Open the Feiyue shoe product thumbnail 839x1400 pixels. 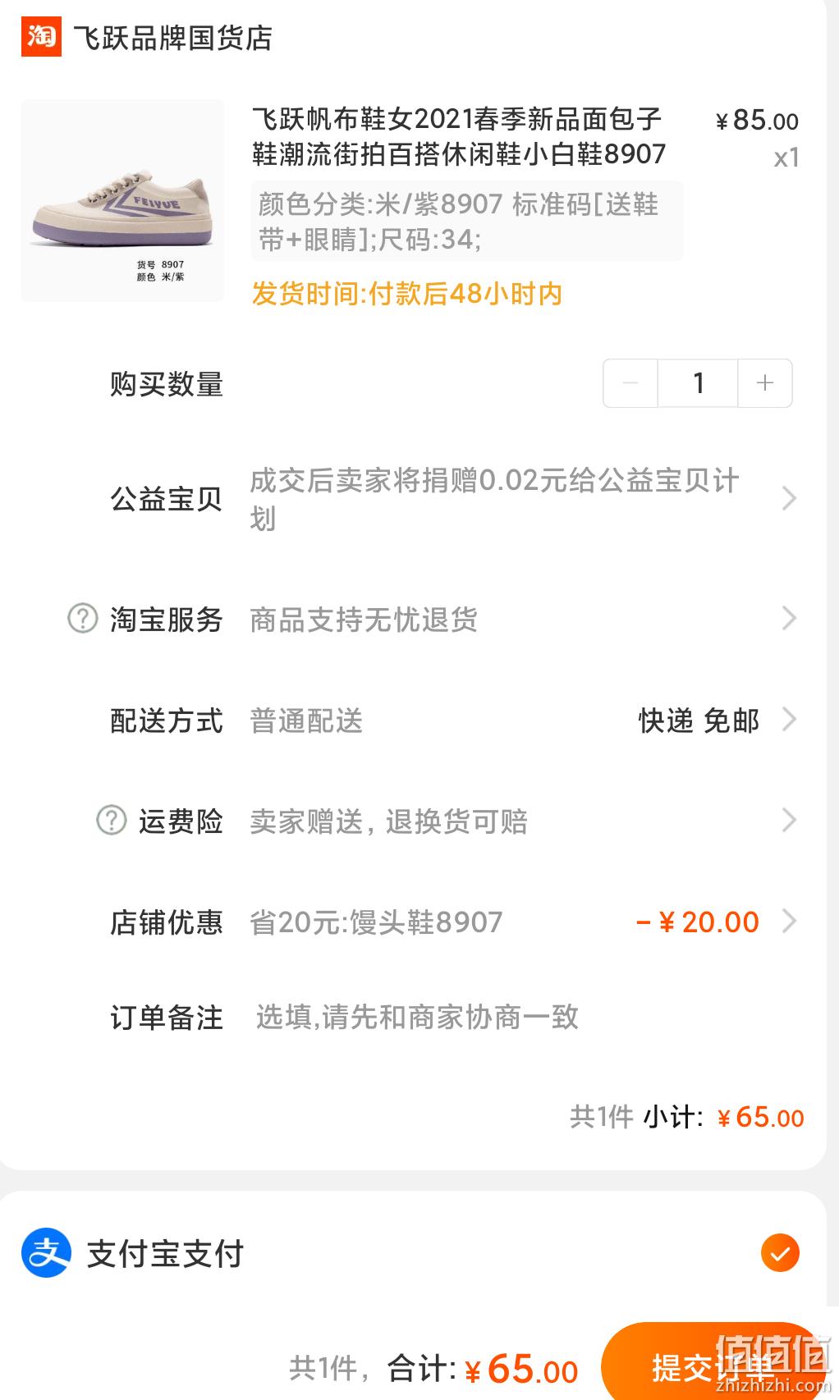[x=122, y=200]
